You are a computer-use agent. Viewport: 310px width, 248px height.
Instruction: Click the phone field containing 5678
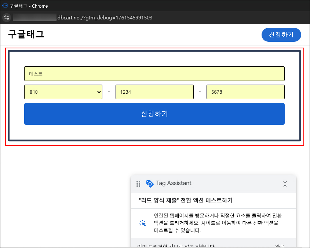click(x=245, y=92)
